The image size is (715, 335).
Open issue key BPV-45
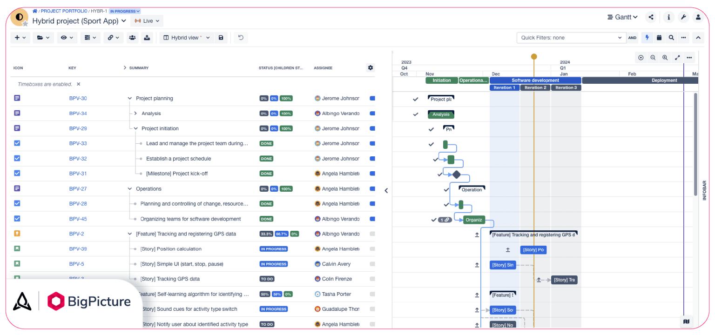coord(78,219)
